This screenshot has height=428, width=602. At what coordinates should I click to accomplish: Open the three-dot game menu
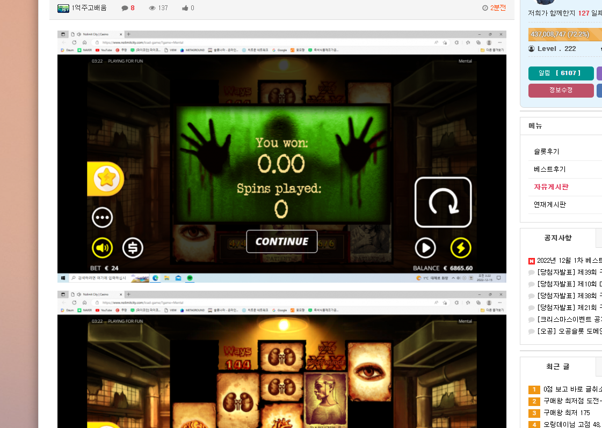tap(103, 217)
